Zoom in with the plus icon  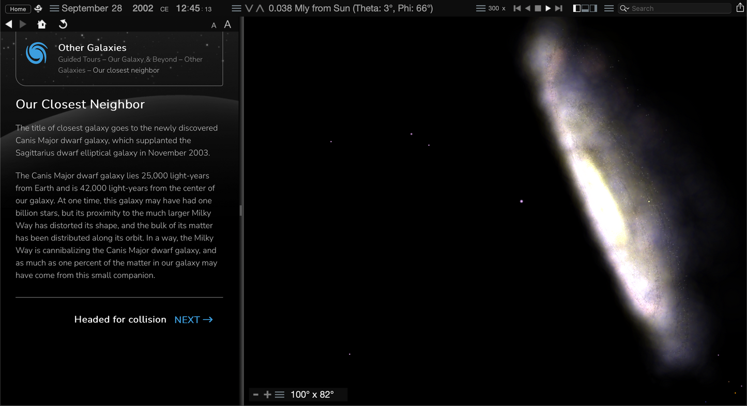coord(267,395)
